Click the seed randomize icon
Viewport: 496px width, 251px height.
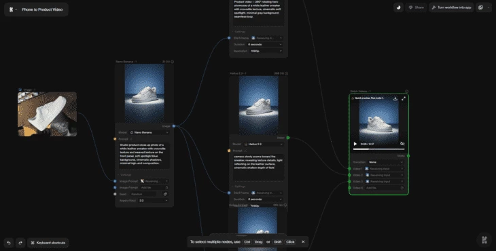(165, 194)
